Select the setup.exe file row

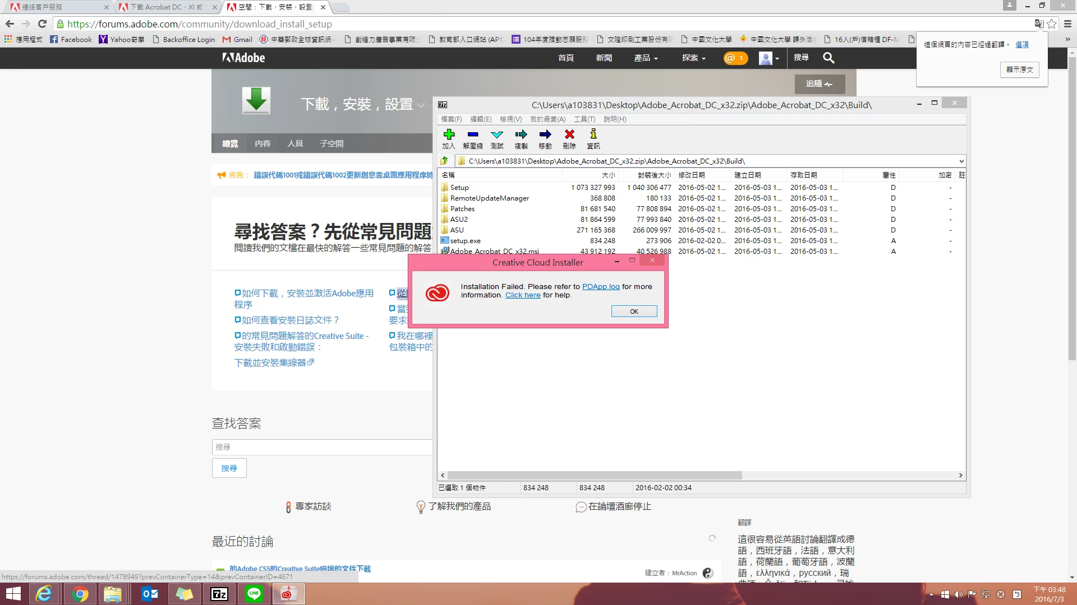tap(466, 241)
